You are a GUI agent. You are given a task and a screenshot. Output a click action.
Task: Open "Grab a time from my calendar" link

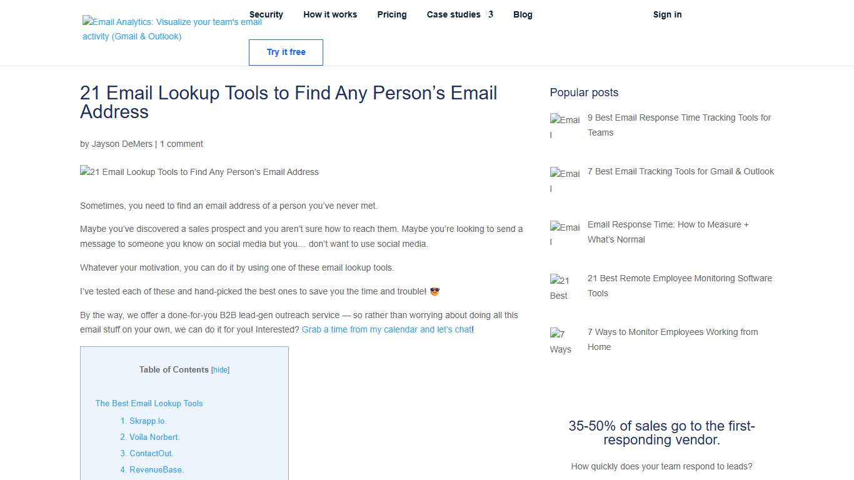coord(386,329)
